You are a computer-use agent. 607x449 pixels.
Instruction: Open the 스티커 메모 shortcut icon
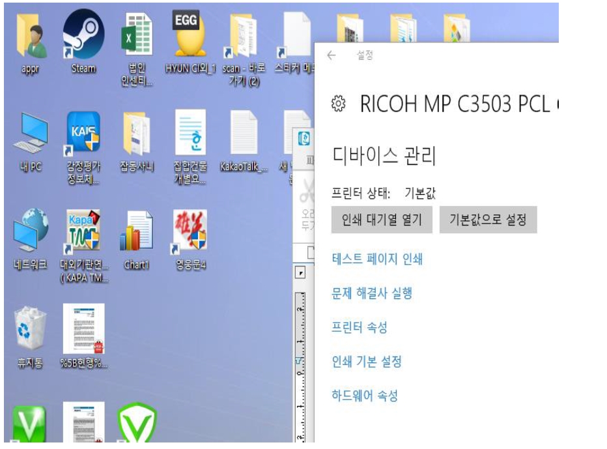click(x=295, y=35)
